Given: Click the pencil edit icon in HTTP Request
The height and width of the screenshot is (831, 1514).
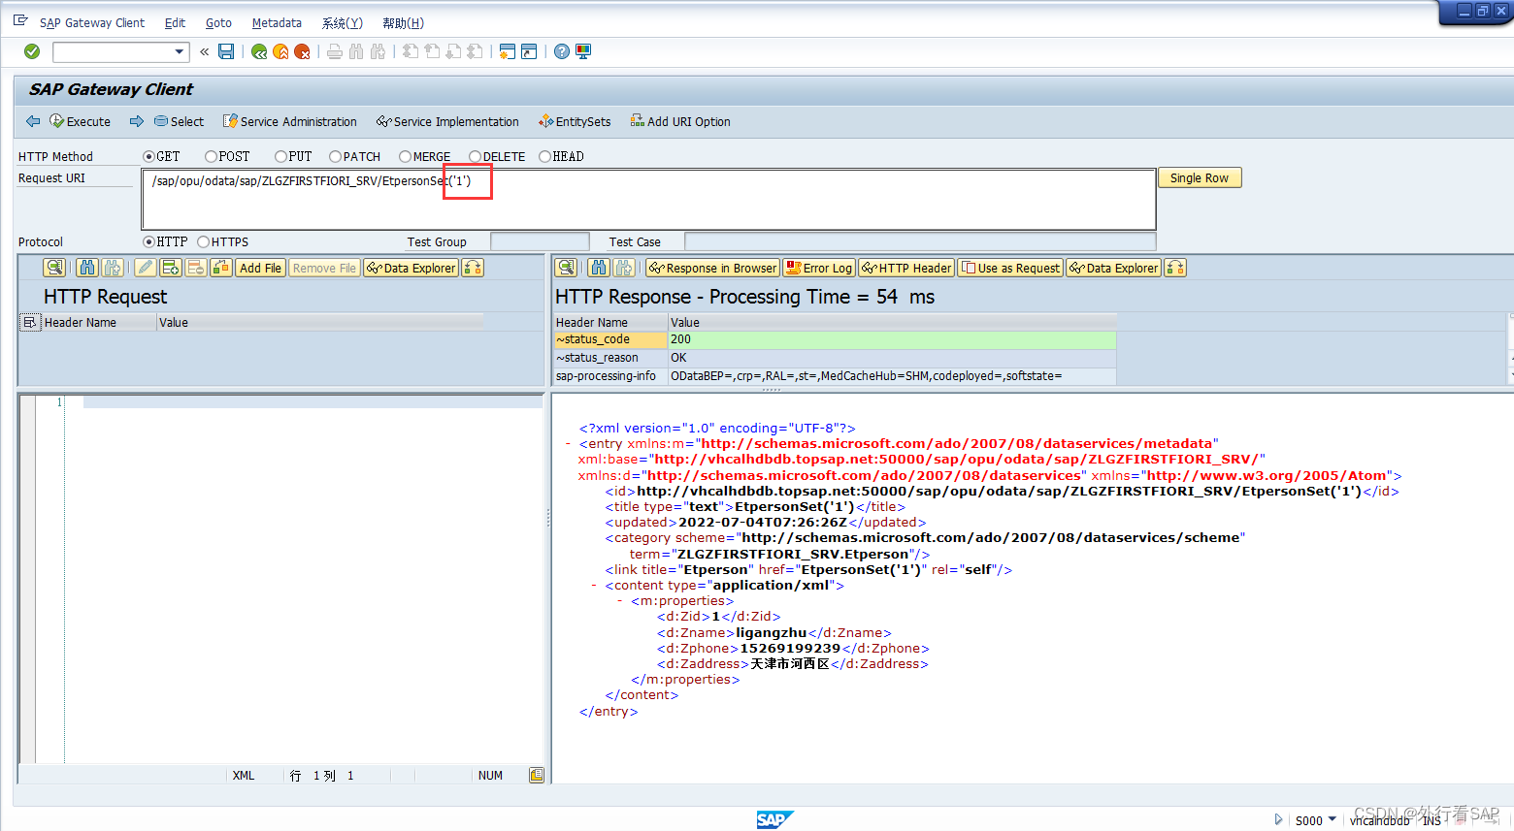Looking at the screenshot, I should click(146, 268).
